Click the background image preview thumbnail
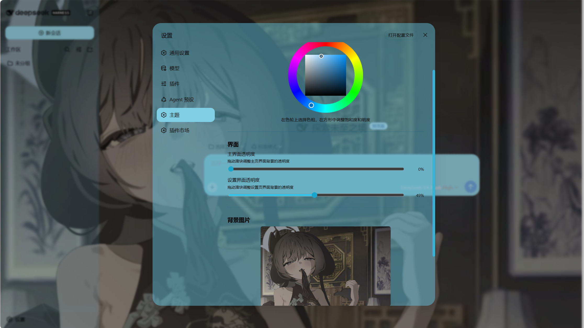The image size is (584, 328). tap(325, 266)
